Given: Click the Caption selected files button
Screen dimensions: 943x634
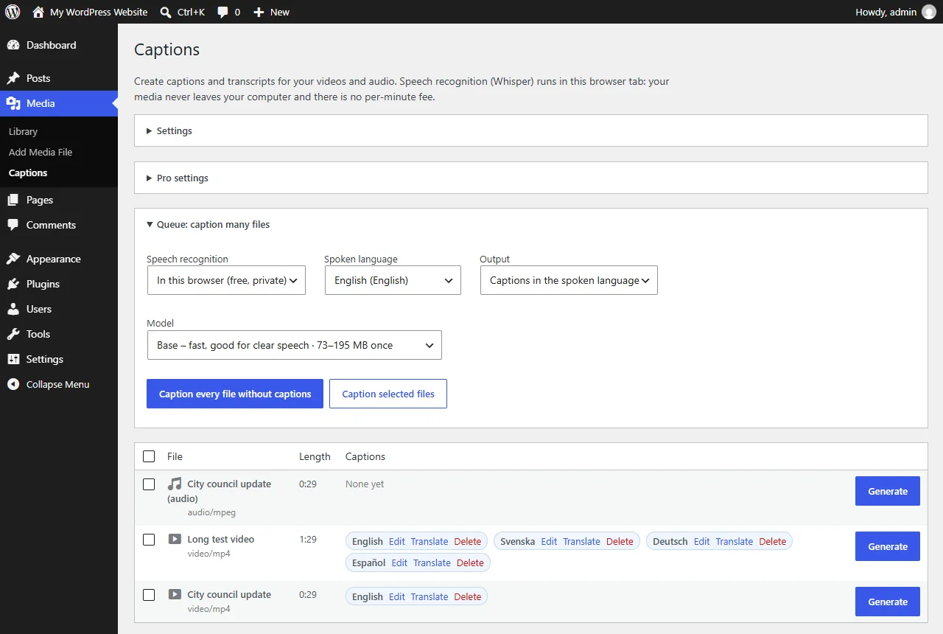Looking at the screenshot, I should click(x=388, y=394).
